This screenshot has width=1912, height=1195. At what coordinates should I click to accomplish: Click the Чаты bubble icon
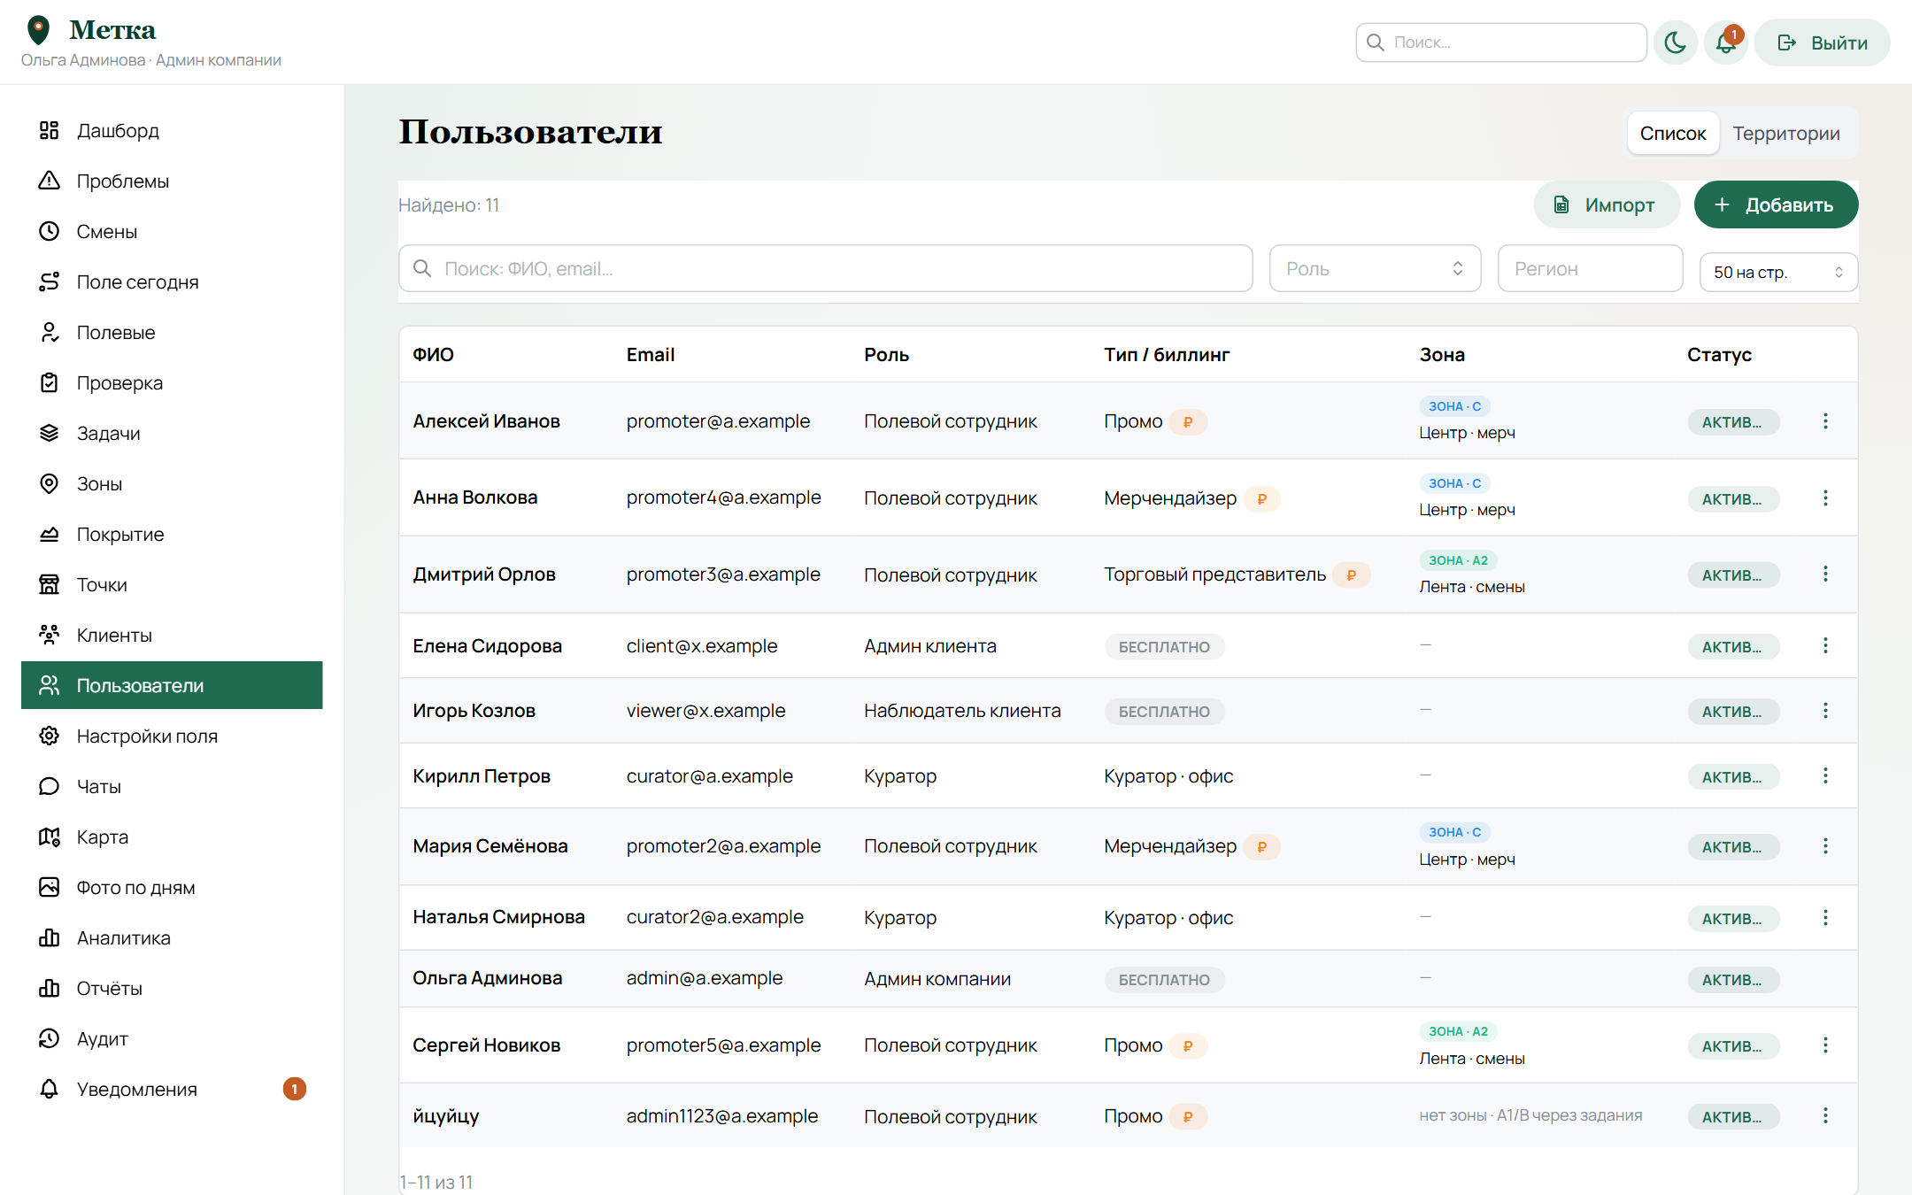tap(50, 786)
